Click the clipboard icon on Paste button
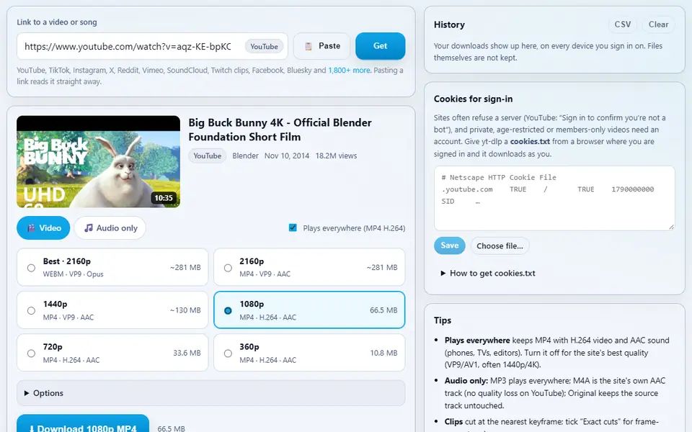692x432 pixels. 309,46
